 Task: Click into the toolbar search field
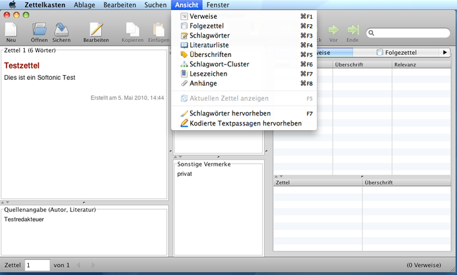pos(408,33)
